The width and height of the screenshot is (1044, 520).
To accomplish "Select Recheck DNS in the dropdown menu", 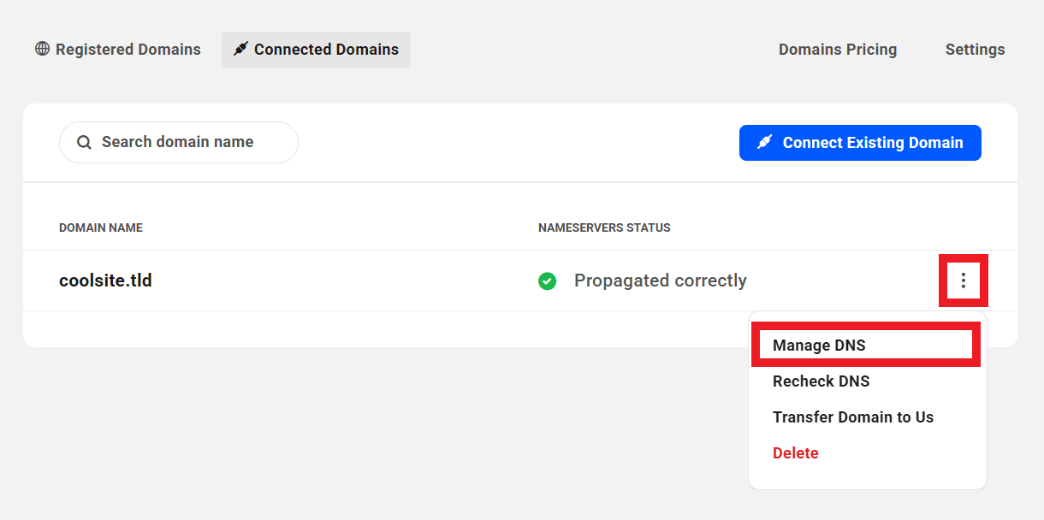I will [821, 381].
